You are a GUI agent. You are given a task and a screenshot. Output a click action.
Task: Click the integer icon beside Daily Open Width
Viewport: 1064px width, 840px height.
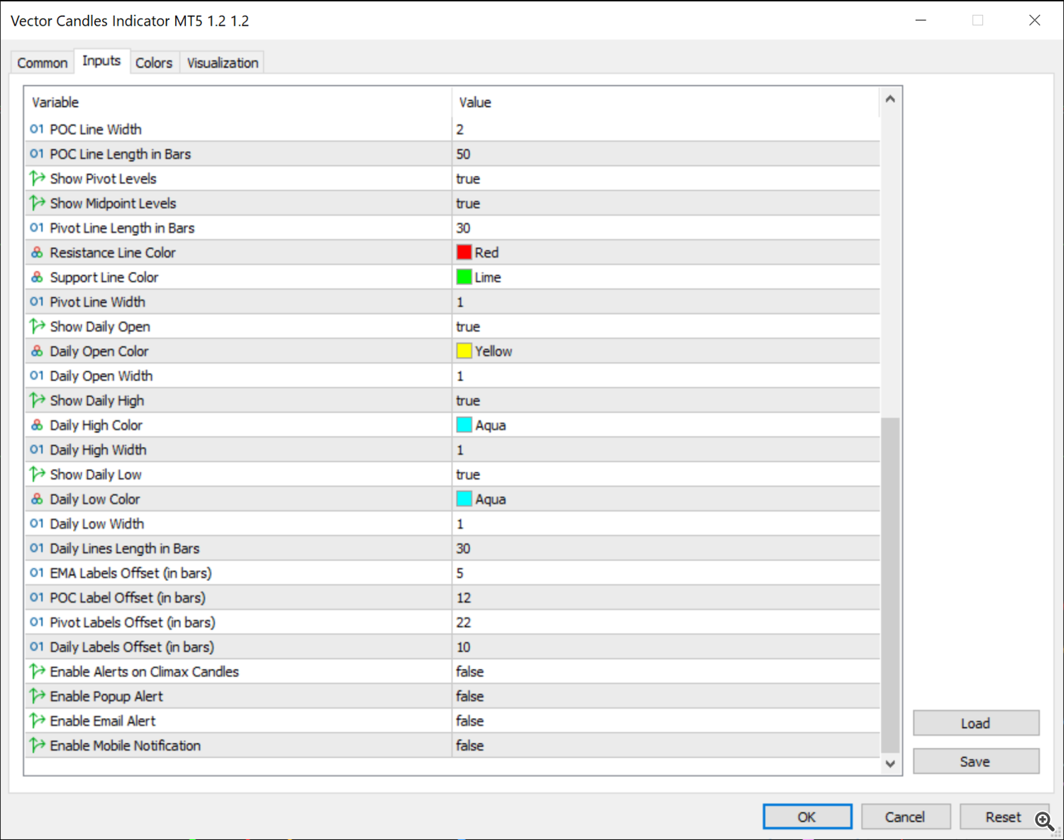[x=37, y=376]
